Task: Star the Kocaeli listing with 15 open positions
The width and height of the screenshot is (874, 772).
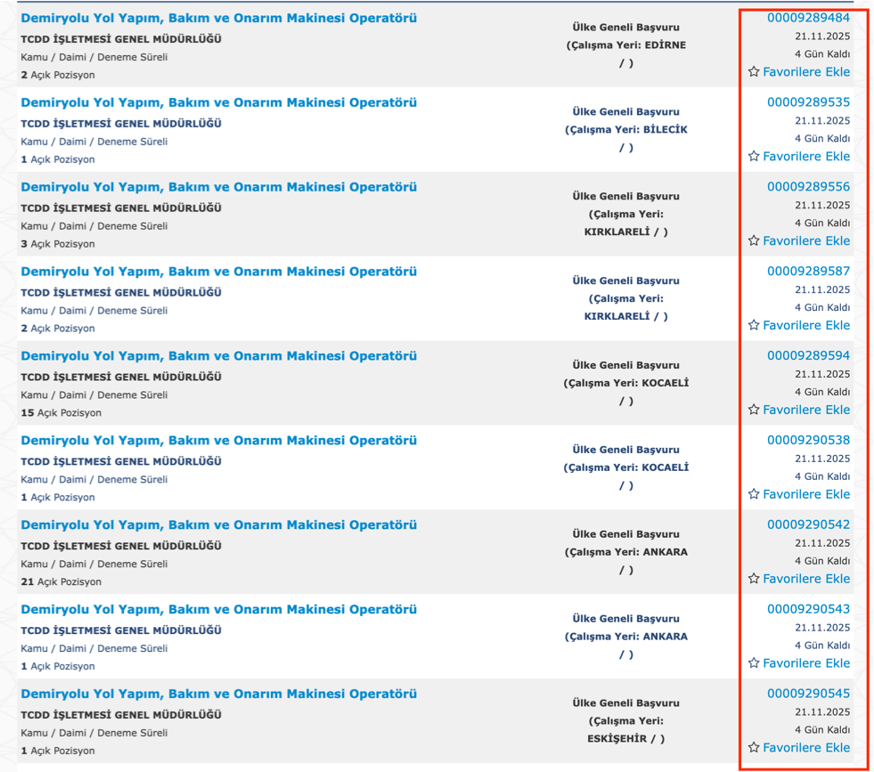Action: 754,410
